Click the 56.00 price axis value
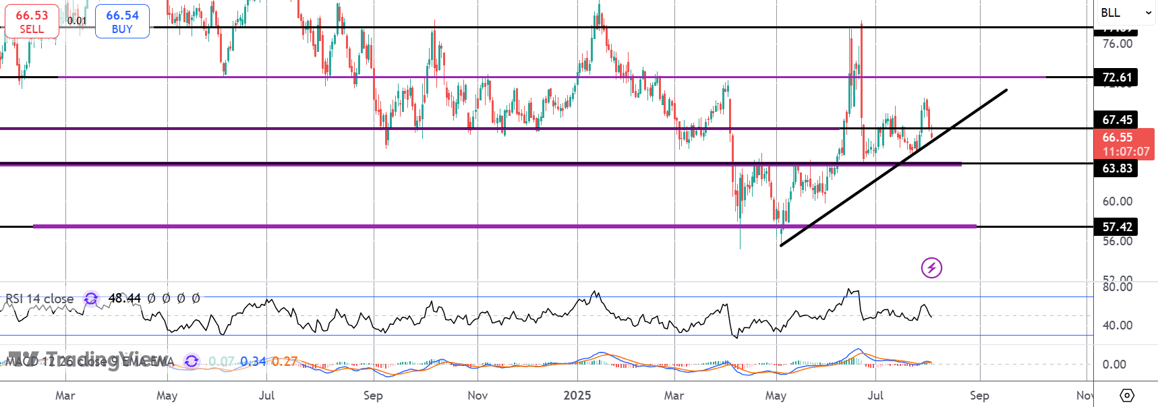 pyautogui.click(x=1118, y=241)
